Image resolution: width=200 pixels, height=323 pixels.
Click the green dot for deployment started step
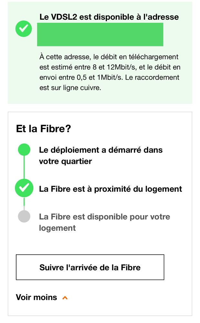pyautogui.click(x=24, y=150)
